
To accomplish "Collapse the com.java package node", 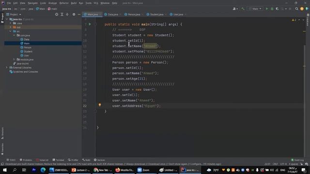I will click(14, 35).
